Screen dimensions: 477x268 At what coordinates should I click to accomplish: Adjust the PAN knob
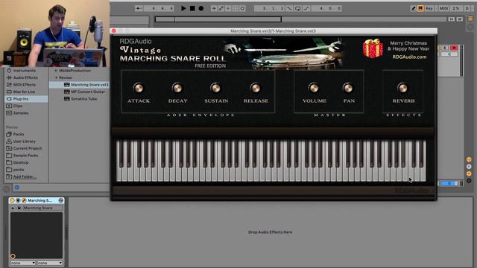click(x=348, y=88)
